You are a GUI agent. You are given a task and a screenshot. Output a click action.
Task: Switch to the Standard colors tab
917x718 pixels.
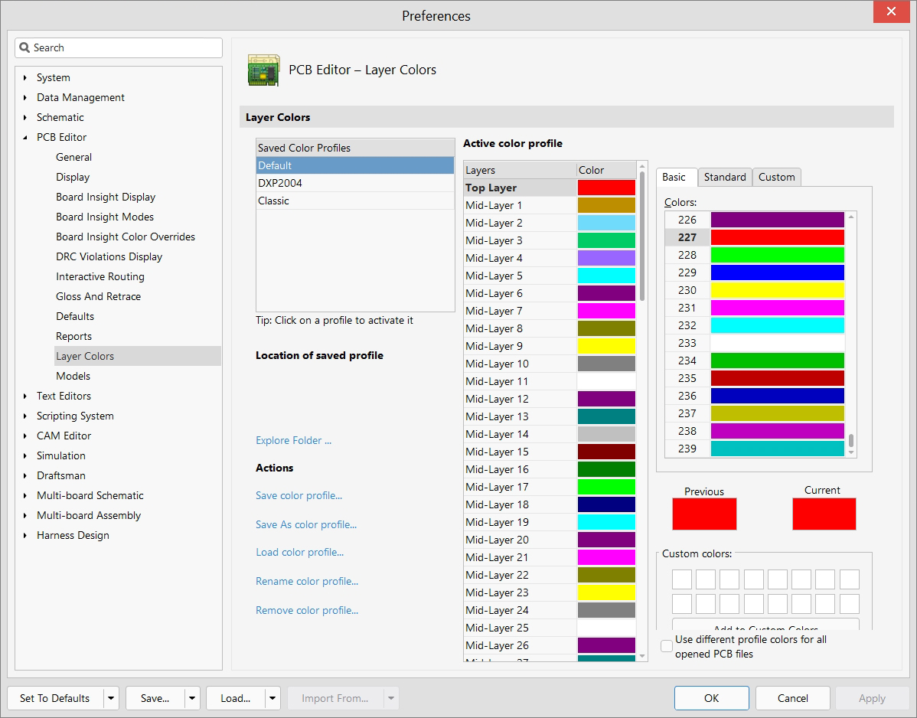[x=725, y=177]
